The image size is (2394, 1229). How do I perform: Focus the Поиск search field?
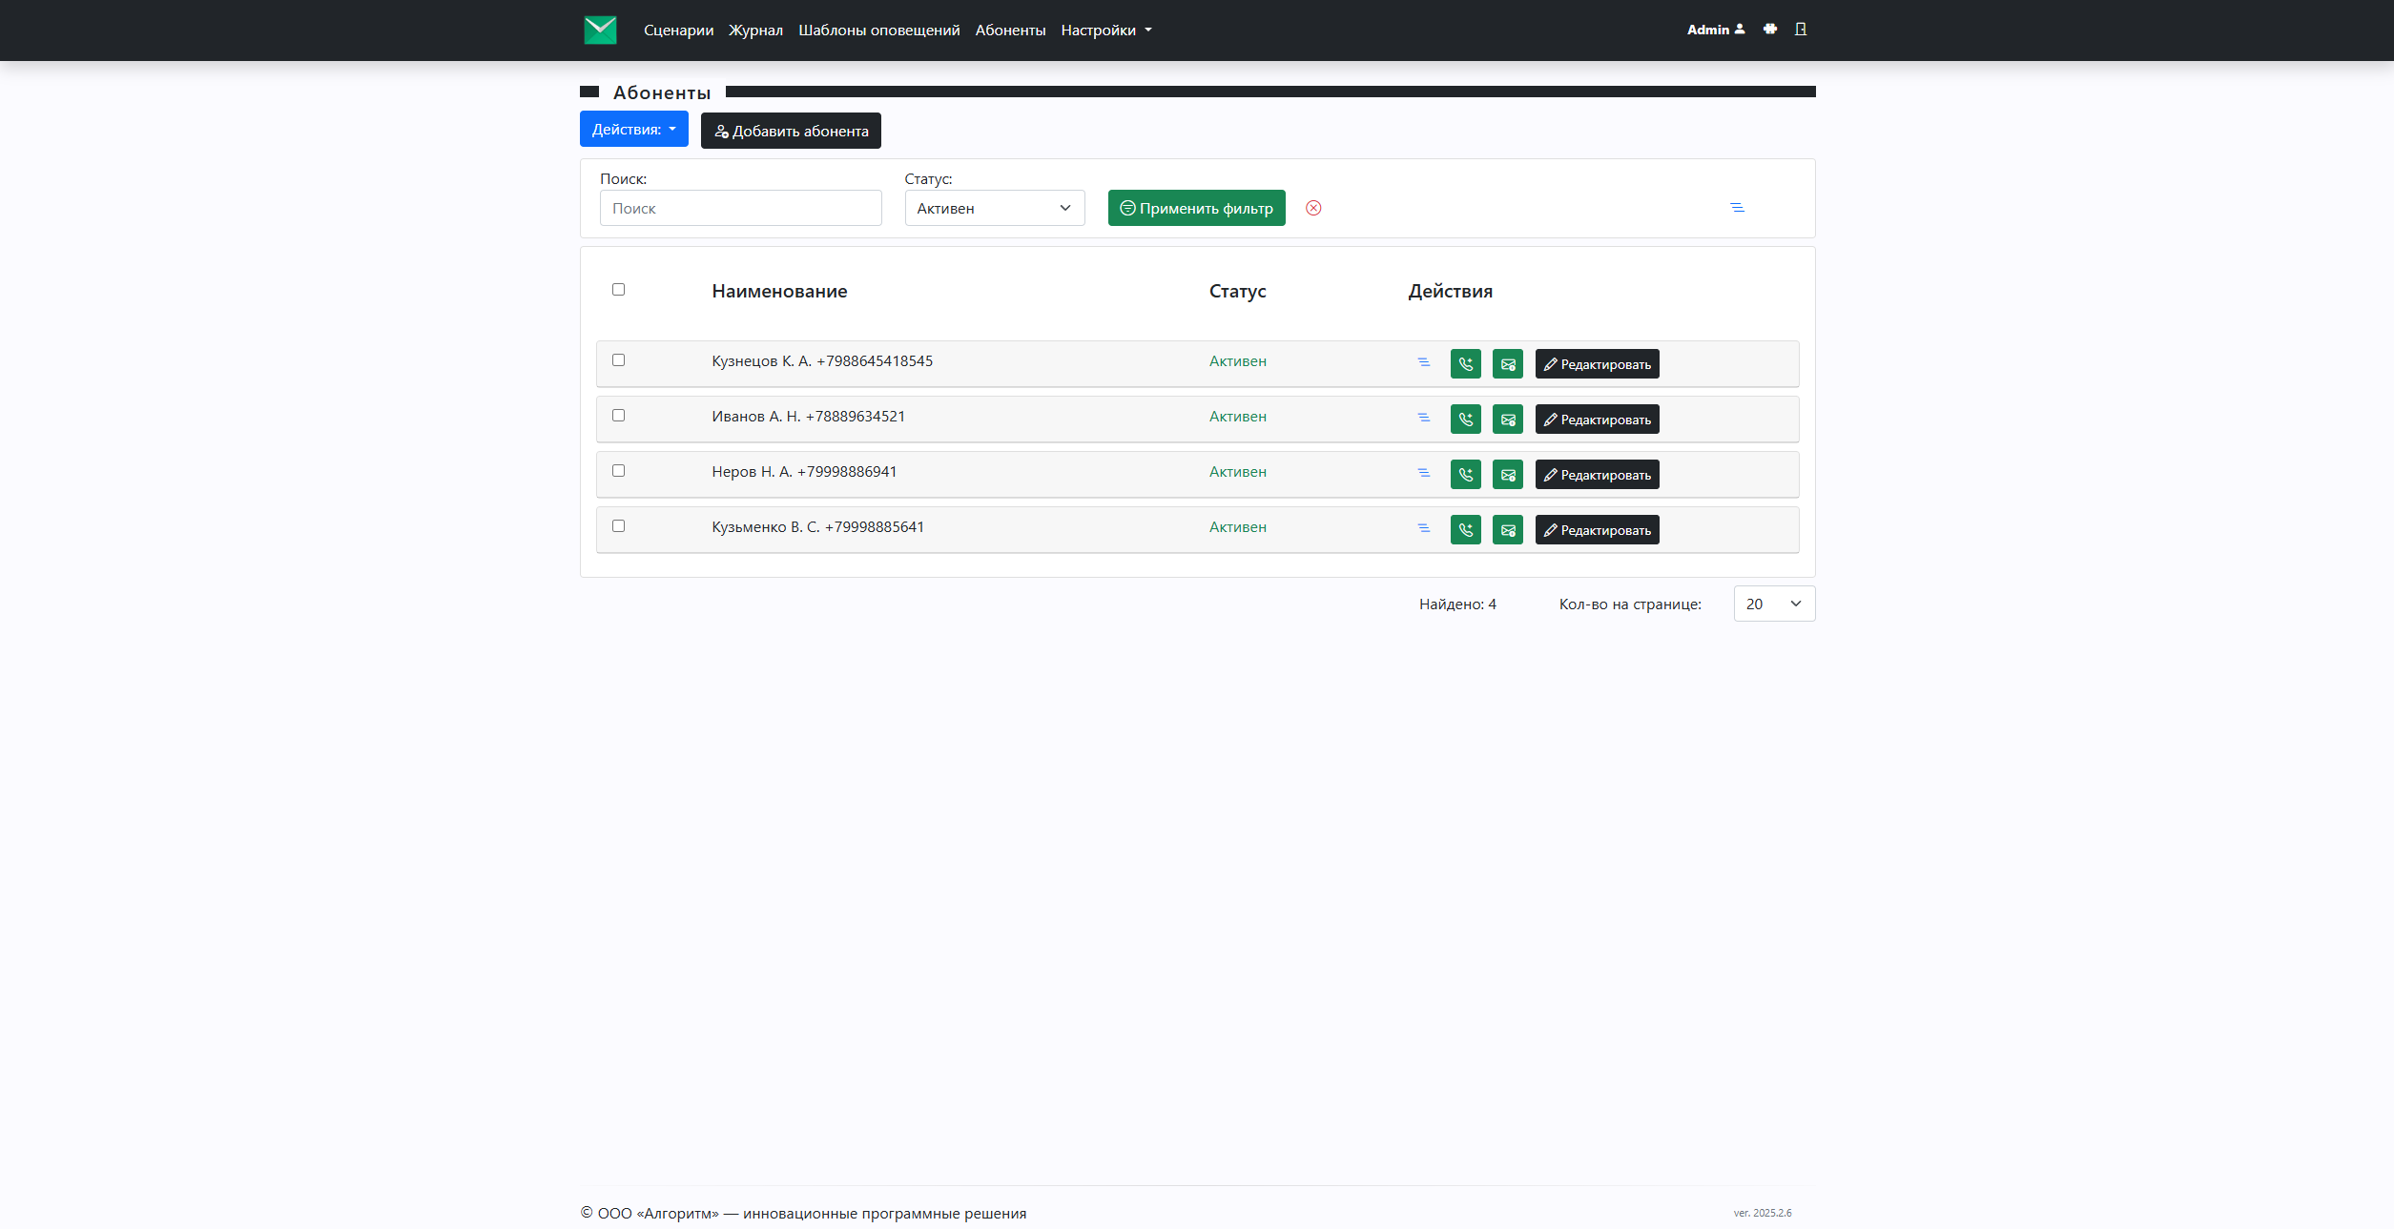(x=740, y=208)
